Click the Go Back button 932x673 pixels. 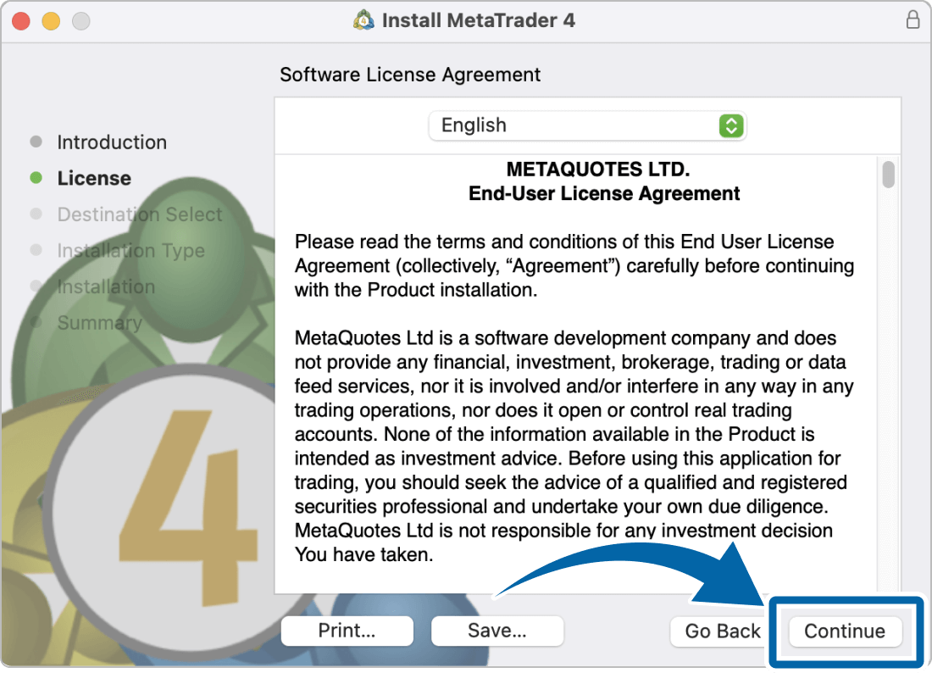[x=722, y=631]
